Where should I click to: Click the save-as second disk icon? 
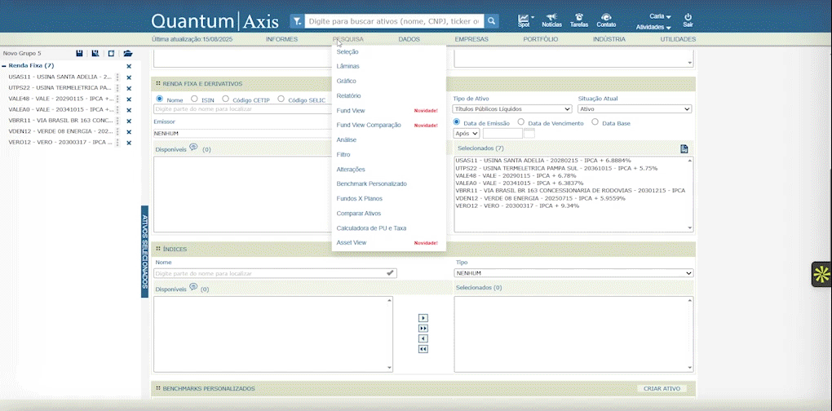[x=95, y=54]
